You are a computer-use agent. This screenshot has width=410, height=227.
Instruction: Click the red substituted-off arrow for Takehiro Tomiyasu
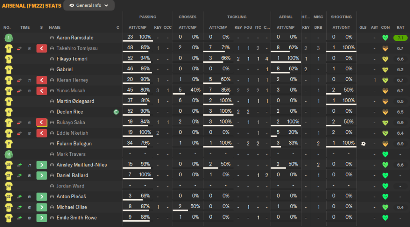[42, 48]
